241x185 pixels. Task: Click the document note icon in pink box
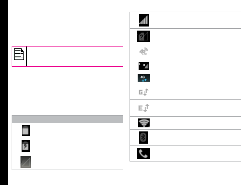click(x=19, y=54)
